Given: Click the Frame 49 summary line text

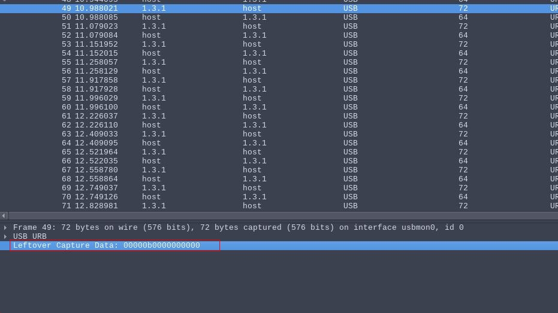Looking at the screenshot, I should click(x=238, y=227).
